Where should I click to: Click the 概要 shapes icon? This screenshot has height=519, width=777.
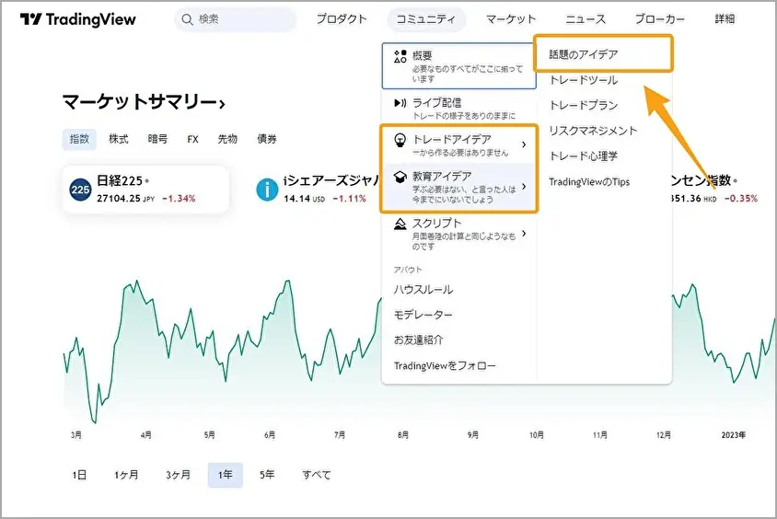tap(400, 56)
